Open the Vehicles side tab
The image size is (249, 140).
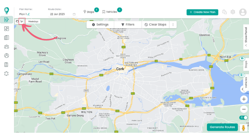pos(245,81)
